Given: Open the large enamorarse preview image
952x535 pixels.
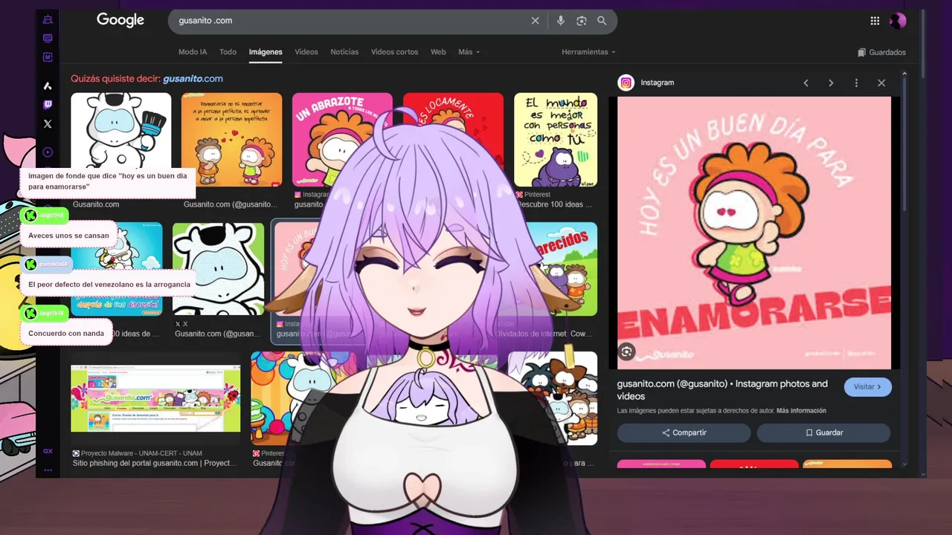Looking at the screenshot, I should pyautogui.click(x=754, y=233).
